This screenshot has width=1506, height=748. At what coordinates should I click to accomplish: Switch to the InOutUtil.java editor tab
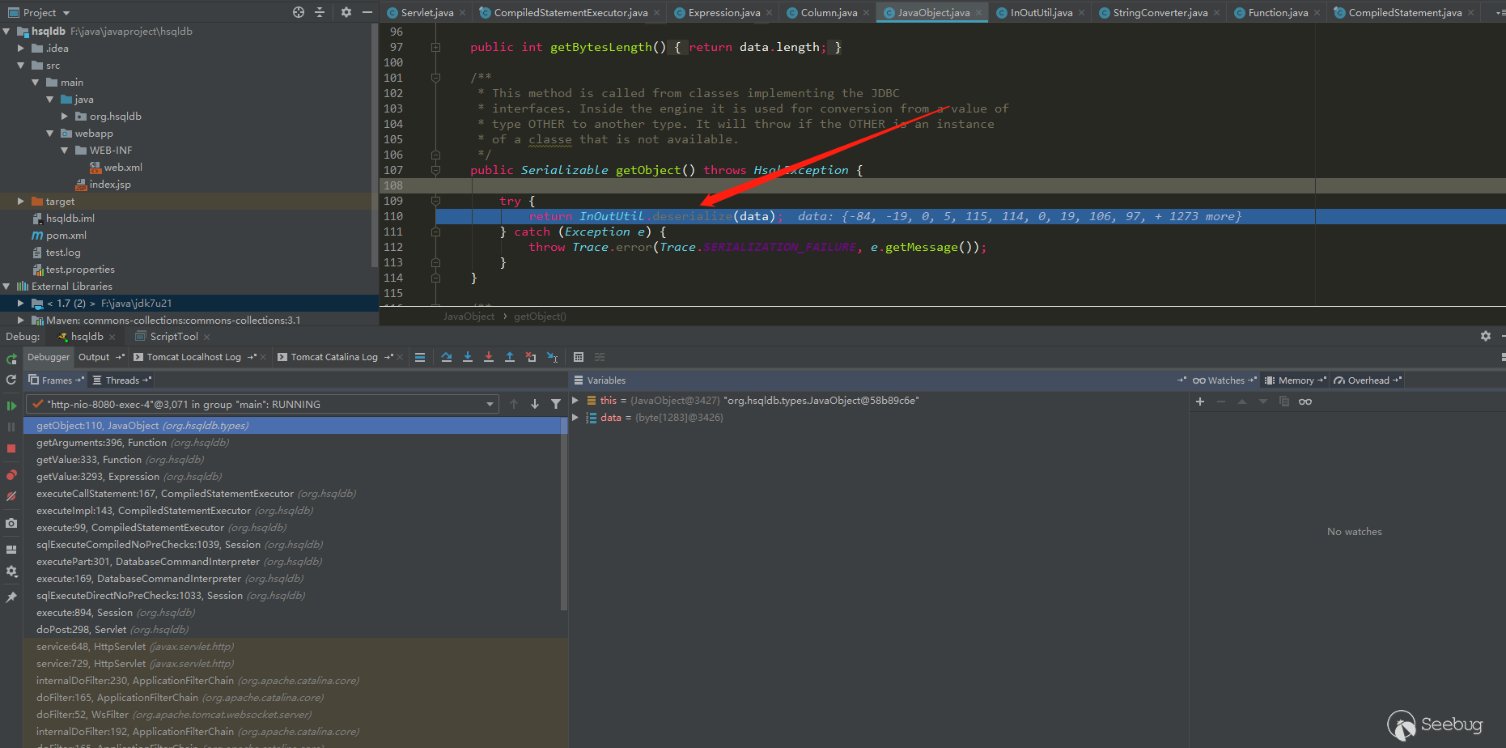point(1041,13)
